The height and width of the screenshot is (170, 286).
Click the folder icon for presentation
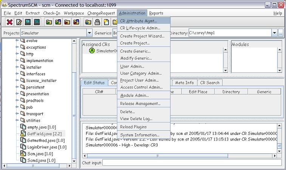[23, 94]
